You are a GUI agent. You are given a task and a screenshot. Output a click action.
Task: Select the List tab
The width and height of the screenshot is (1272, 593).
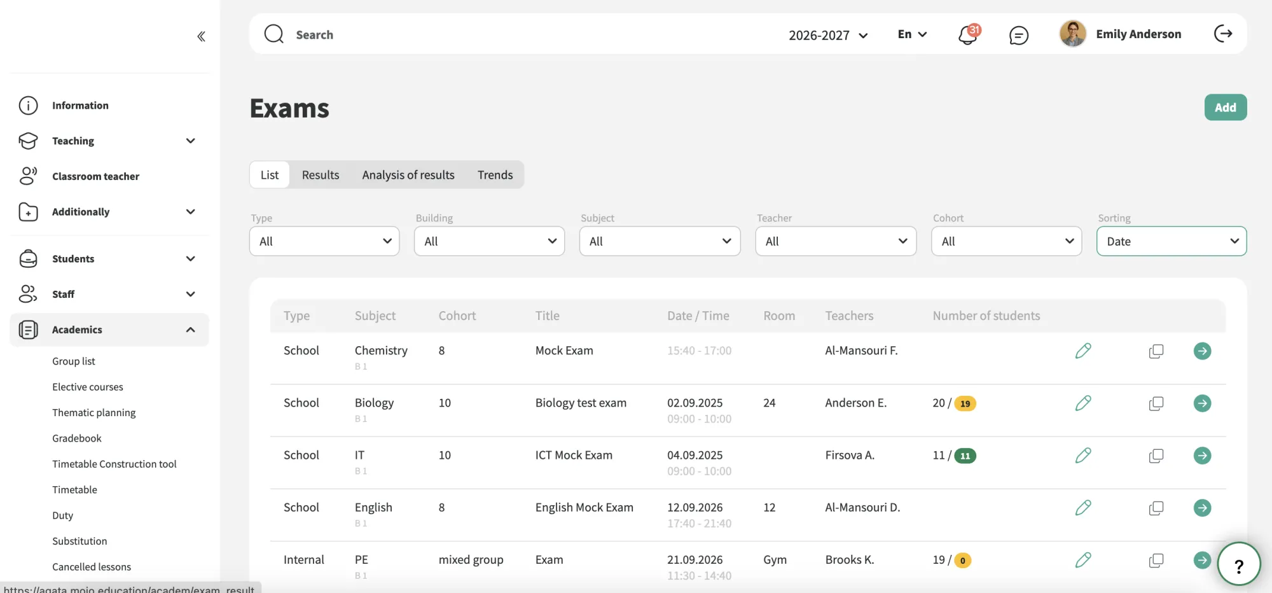[270, 174]
